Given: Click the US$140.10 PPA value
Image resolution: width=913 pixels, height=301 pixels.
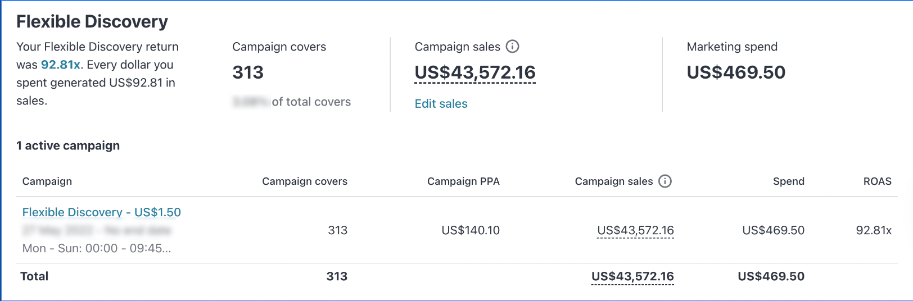Looking at the screenshot, I should tap(471, 230).
